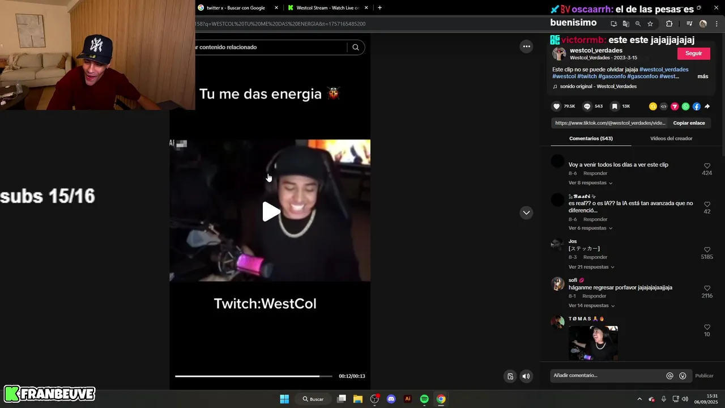Open the Chrome media control icon

pos(689,24)
